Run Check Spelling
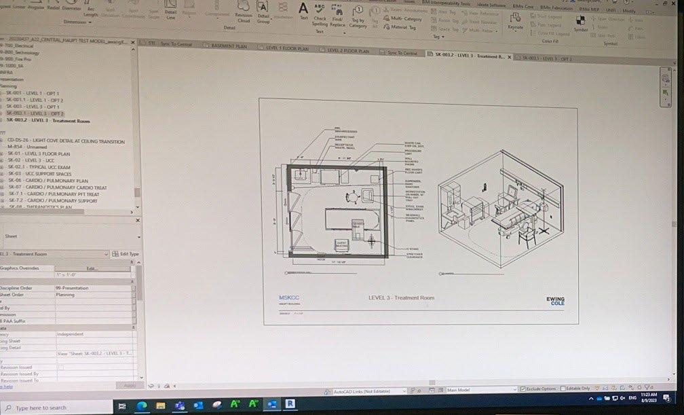The image size is (684, 415). [x=320, y=16]
